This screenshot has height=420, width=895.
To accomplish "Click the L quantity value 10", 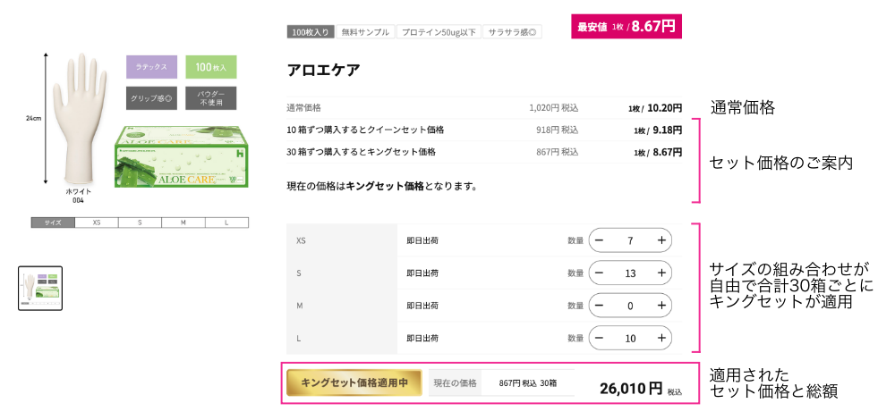I will point(630,339).
